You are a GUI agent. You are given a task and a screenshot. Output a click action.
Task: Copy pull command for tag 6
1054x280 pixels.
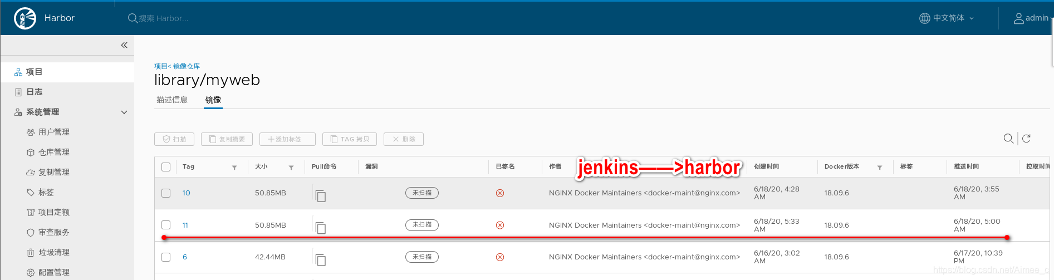pos(320,259)
